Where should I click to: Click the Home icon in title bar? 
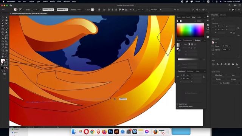(11, 5)
